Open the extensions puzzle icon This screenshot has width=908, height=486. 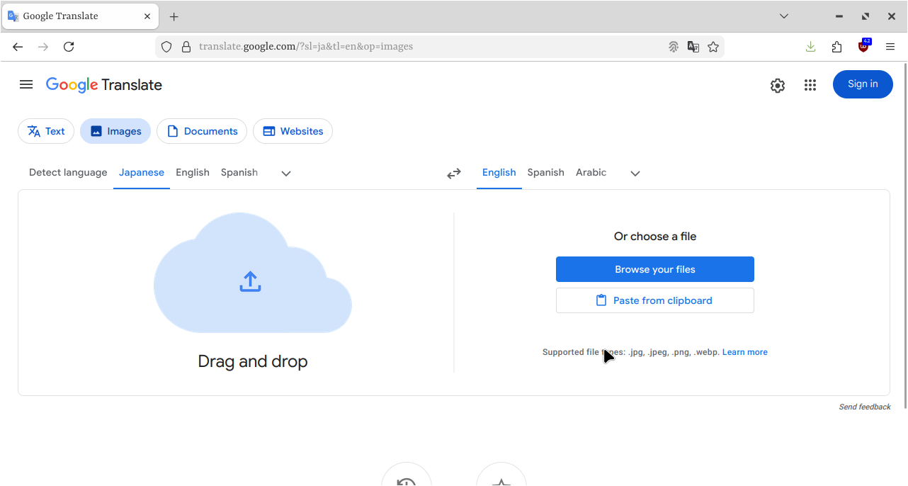click(837, 47)
